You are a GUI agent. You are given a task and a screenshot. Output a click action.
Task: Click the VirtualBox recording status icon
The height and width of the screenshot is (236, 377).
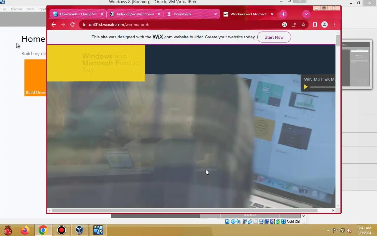[x=267, y=222]
